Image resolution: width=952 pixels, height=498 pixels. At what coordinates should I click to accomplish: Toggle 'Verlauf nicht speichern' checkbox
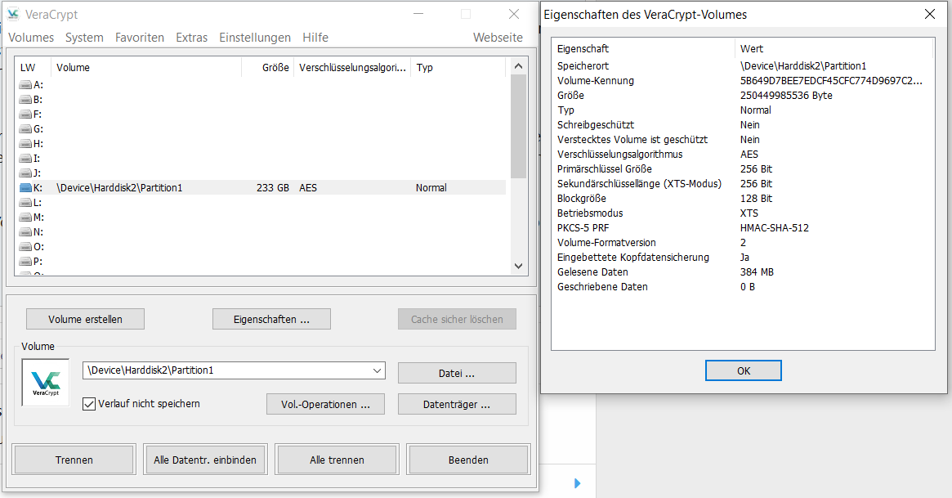click(x=89, y=404)
